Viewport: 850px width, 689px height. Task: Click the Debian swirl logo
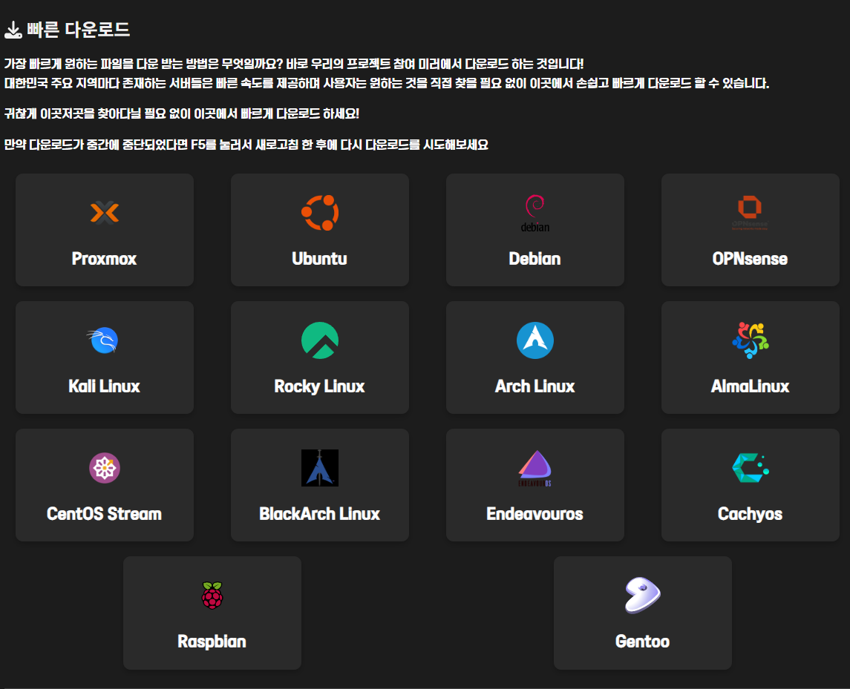click(535, 213)
